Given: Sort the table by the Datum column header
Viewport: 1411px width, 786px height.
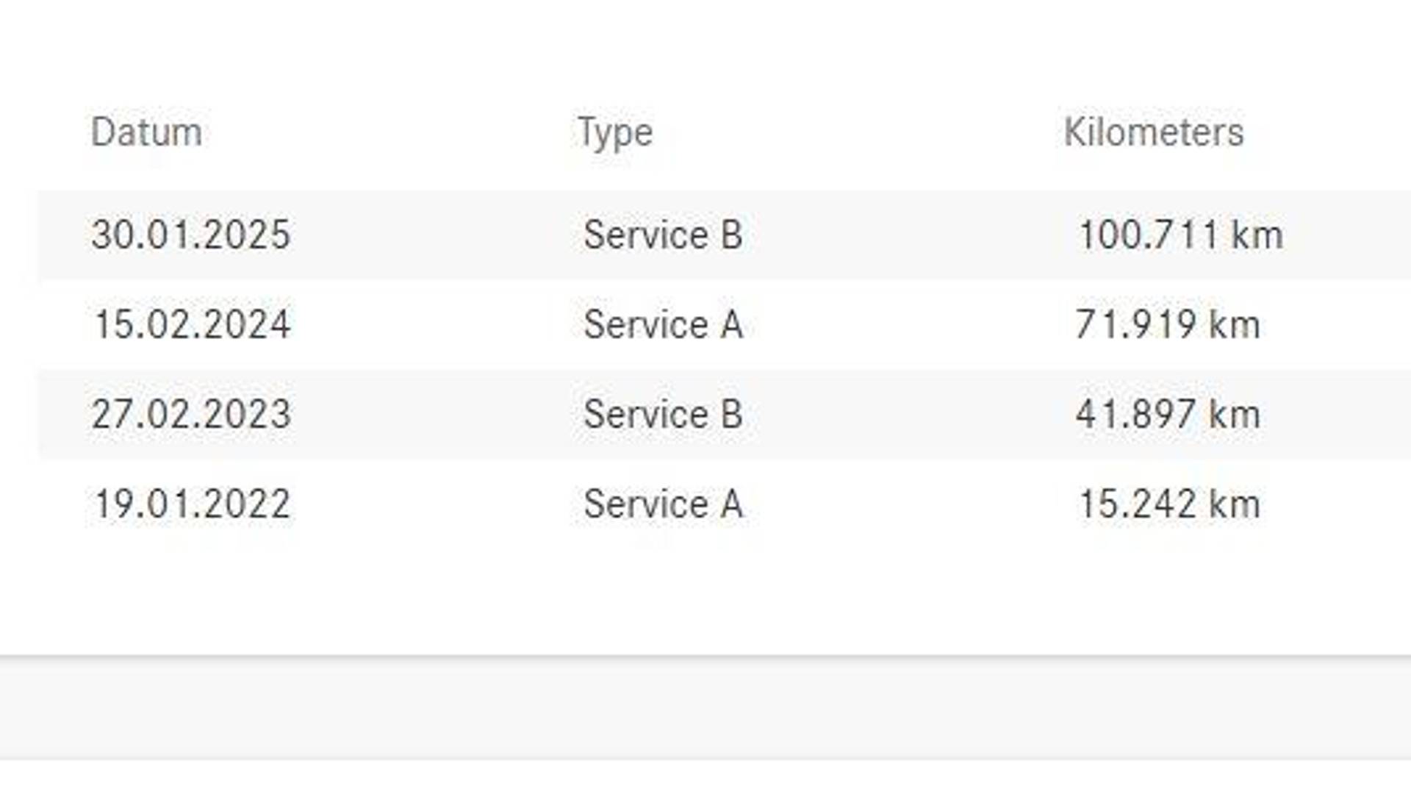Looking at the screenshot, I should tap(146, 133).
